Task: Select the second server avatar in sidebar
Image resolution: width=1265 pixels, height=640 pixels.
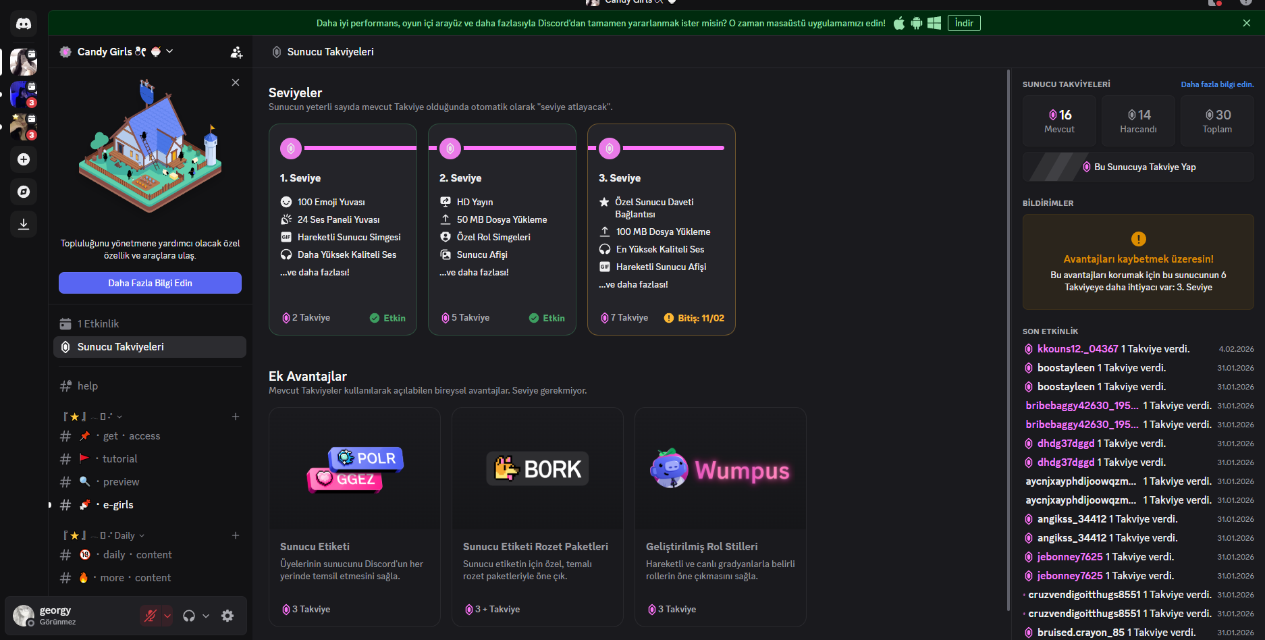Action: coord(24,95)
